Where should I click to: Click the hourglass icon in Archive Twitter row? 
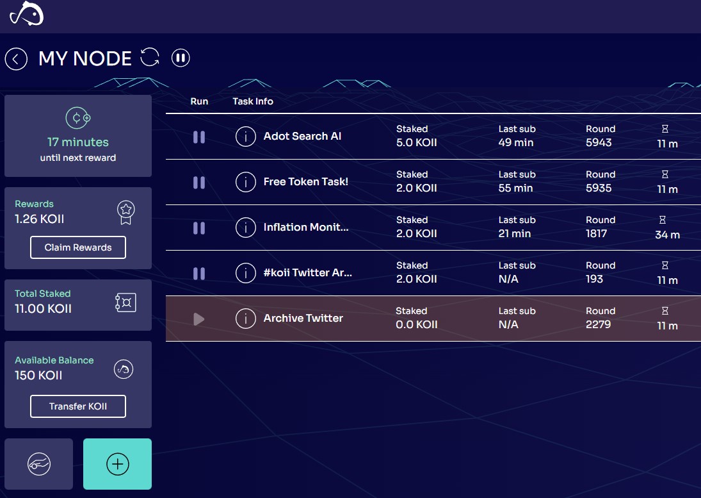point(665,310)
